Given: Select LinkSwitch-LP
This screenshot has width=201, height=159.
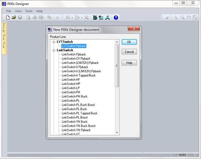Looking at the screenshot, I should point(71,88).
